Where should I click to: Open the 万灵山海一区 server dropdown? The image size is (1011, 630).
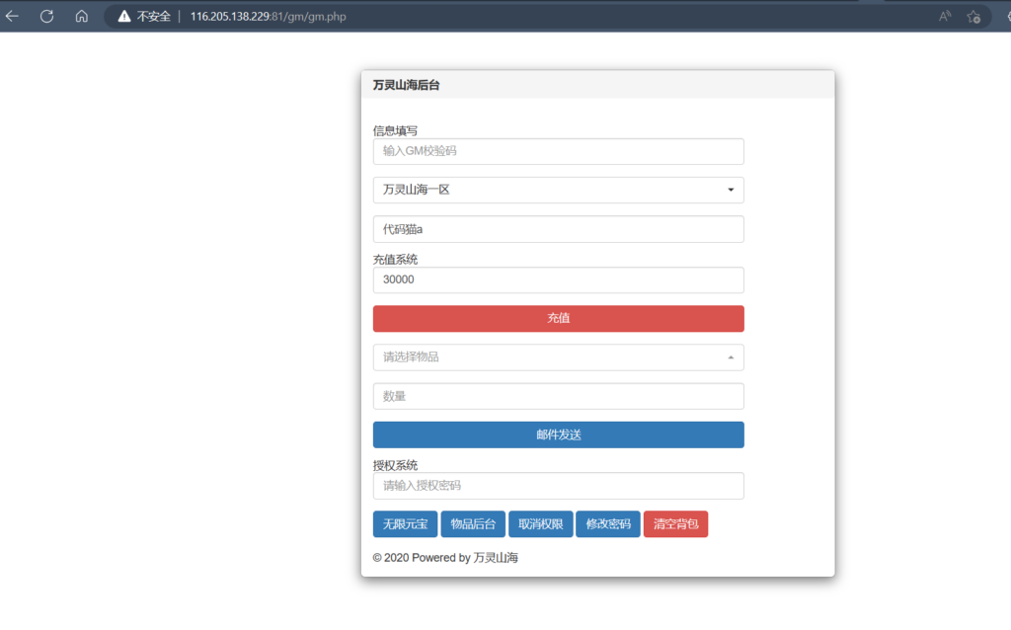tap(558, 190)
